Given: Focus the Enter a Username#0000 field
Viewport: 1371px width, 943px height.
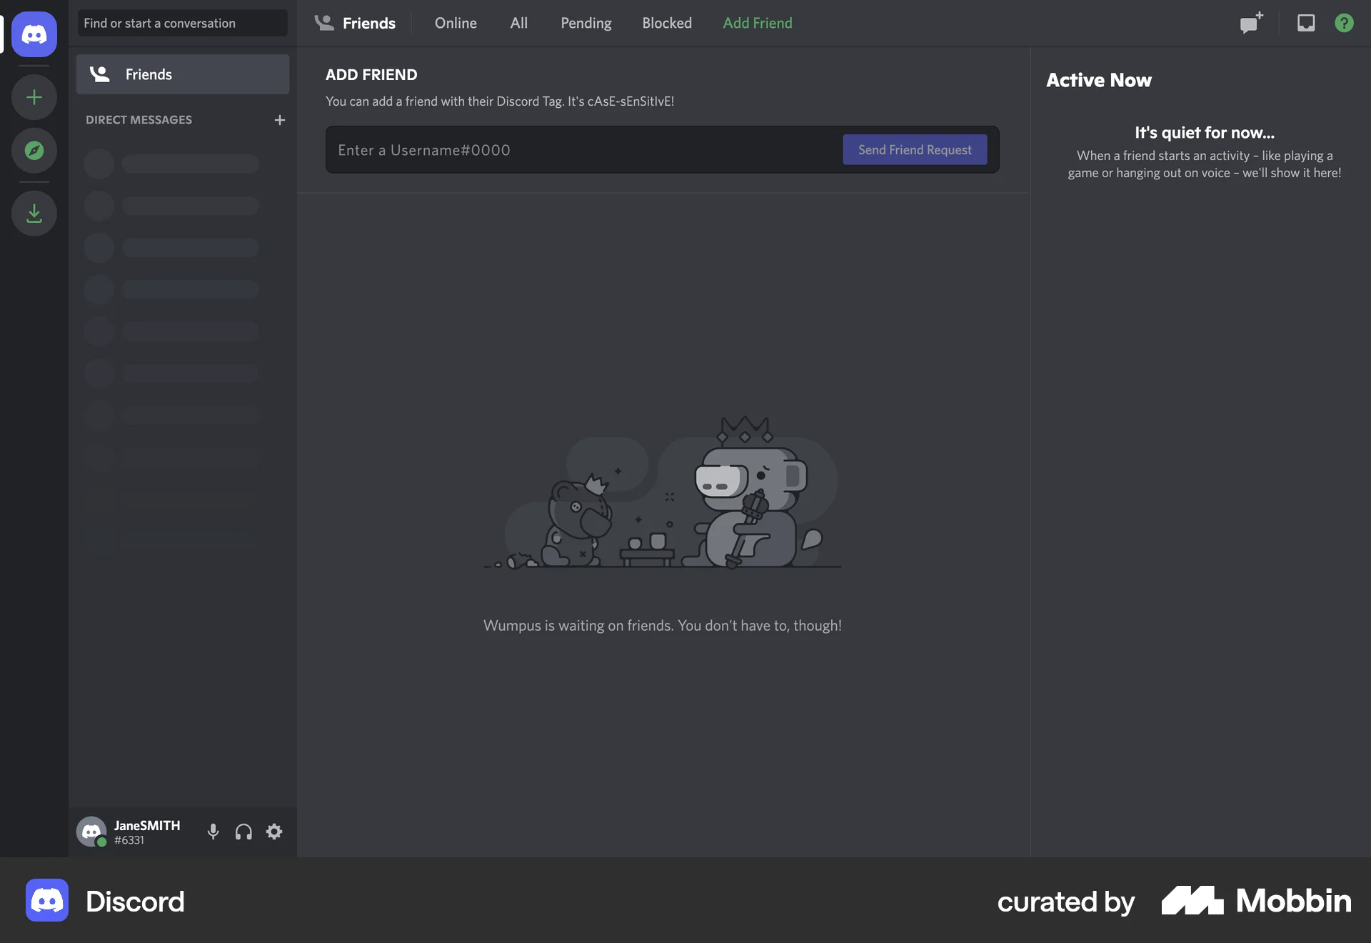Looking at the screenshot, I should (x=571, y=149).
